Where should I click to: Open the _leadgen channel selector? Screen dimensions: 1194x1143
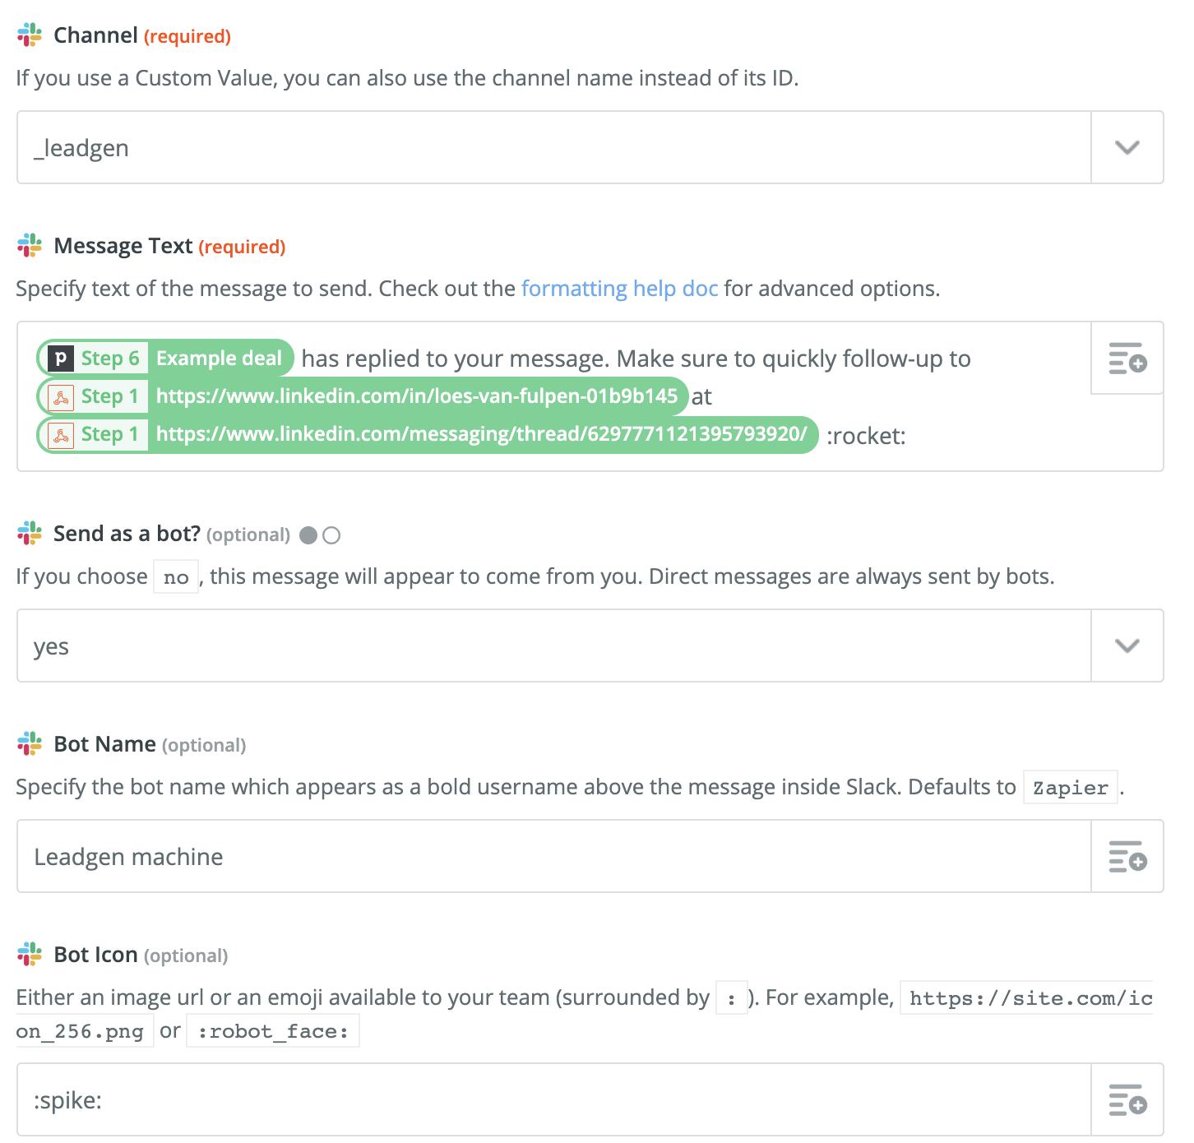[x=554, y=147]
